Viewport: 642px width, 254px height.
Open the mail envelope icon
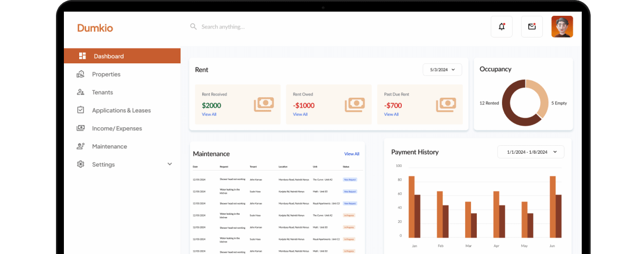(x=532, y=27)
